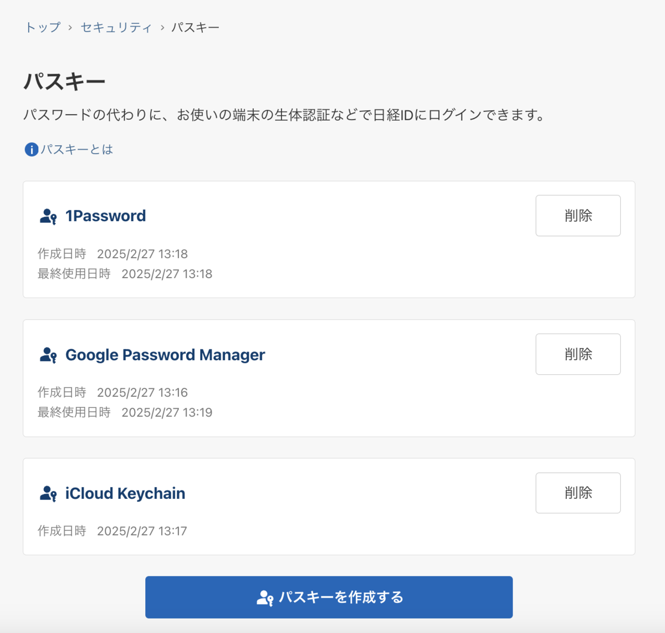Go to トップ in the breadcrumb
This screenshot has width=665, height=633.
(x=43, y=27)
